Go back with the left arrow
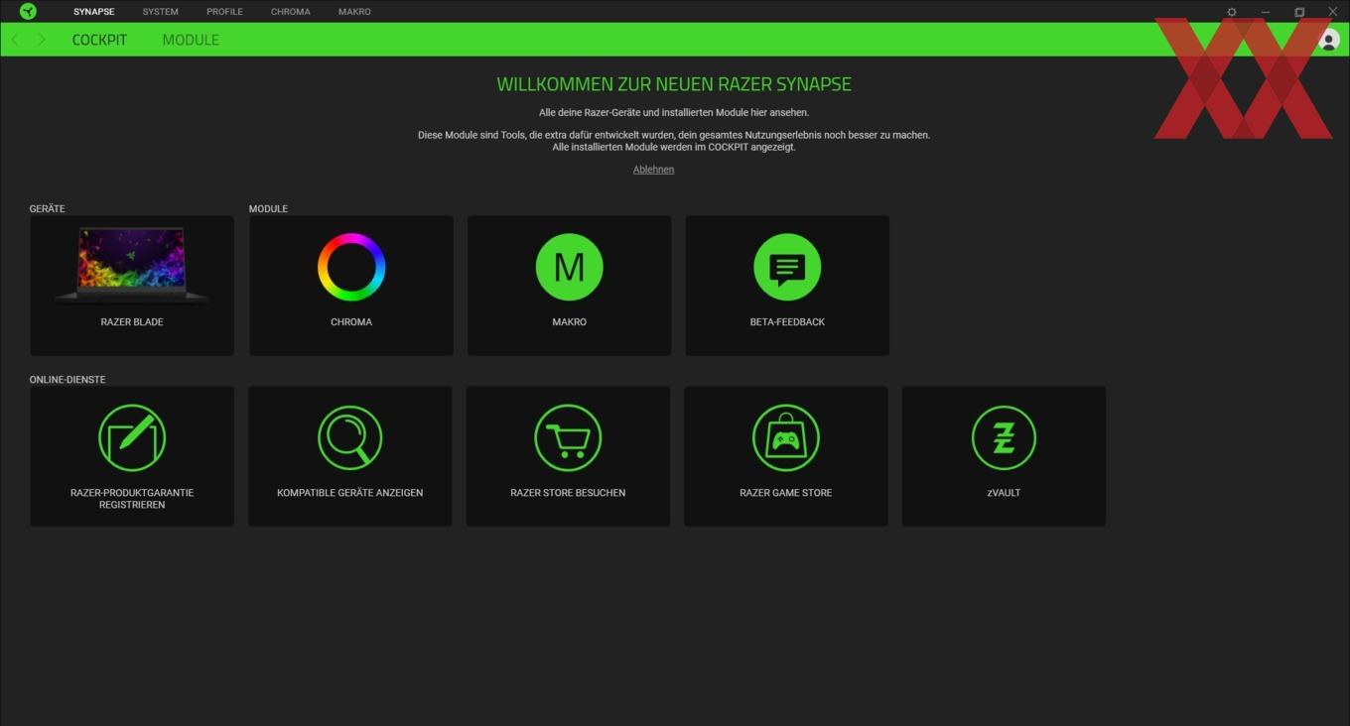The height and width of the screenshot is (726, 1350). (x=15, y=40)
